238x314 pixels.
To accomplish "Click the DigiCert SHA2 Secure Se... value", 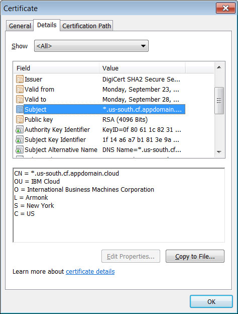I will [x=141, y=80].
